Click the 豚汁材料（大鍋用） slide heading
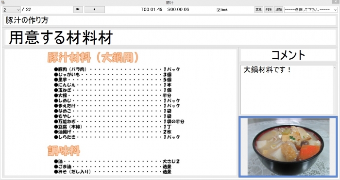This screenshot has width=340, height=180. (93, 57)
